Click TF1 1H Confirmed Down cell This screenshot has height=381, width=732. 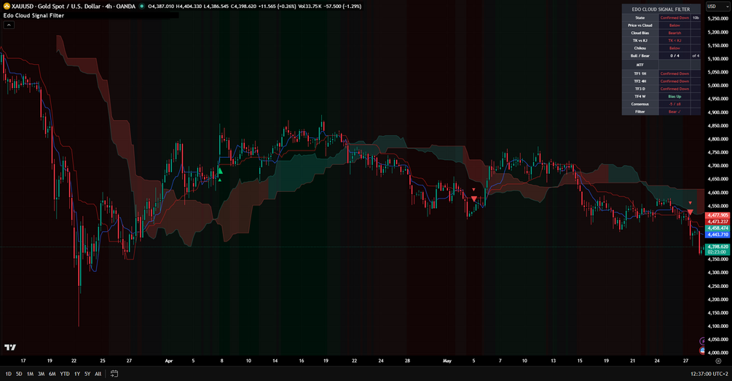click(x=674, y=73)
